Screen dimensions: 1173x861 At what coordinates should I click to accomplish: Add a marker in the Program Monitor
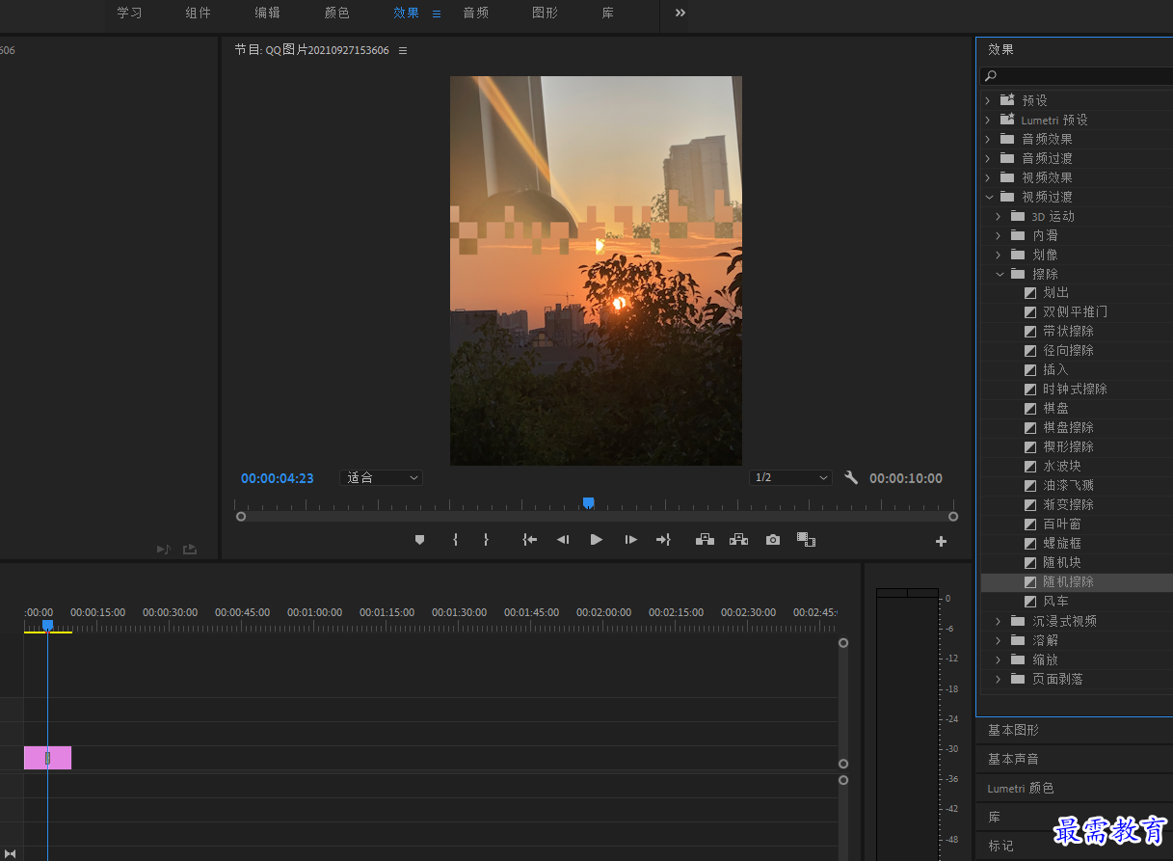point(419,540)
